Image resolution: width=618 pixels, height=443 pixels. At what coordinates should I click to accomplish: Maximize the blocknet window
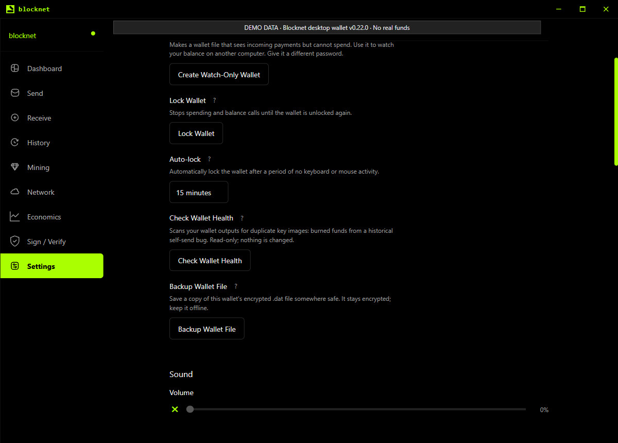(x=582, y=9)
